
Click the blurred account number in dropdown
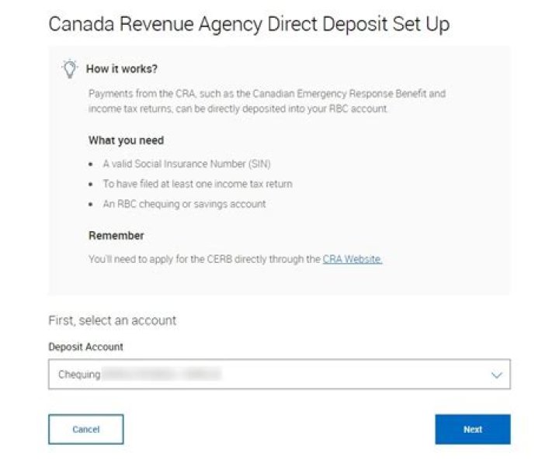pyautogui.click(x=161, y=374)
